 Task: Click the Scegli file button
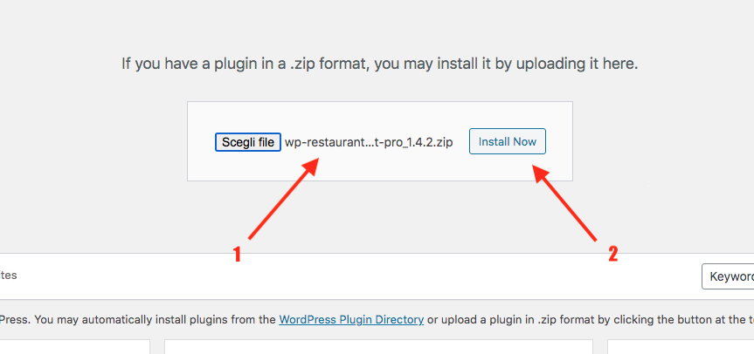[248, 142]
